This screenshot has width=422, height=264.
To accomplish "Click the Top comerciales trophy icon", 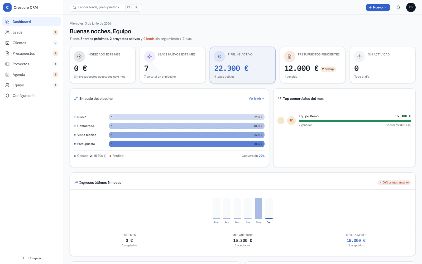I will (280, 98).
